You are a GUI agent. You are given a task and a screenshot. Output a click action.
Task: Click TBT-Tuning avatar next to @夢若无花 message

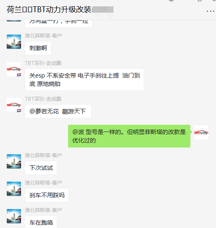14,105
